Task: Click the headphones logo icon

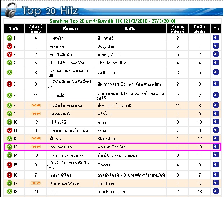Action: click(11, 10)
